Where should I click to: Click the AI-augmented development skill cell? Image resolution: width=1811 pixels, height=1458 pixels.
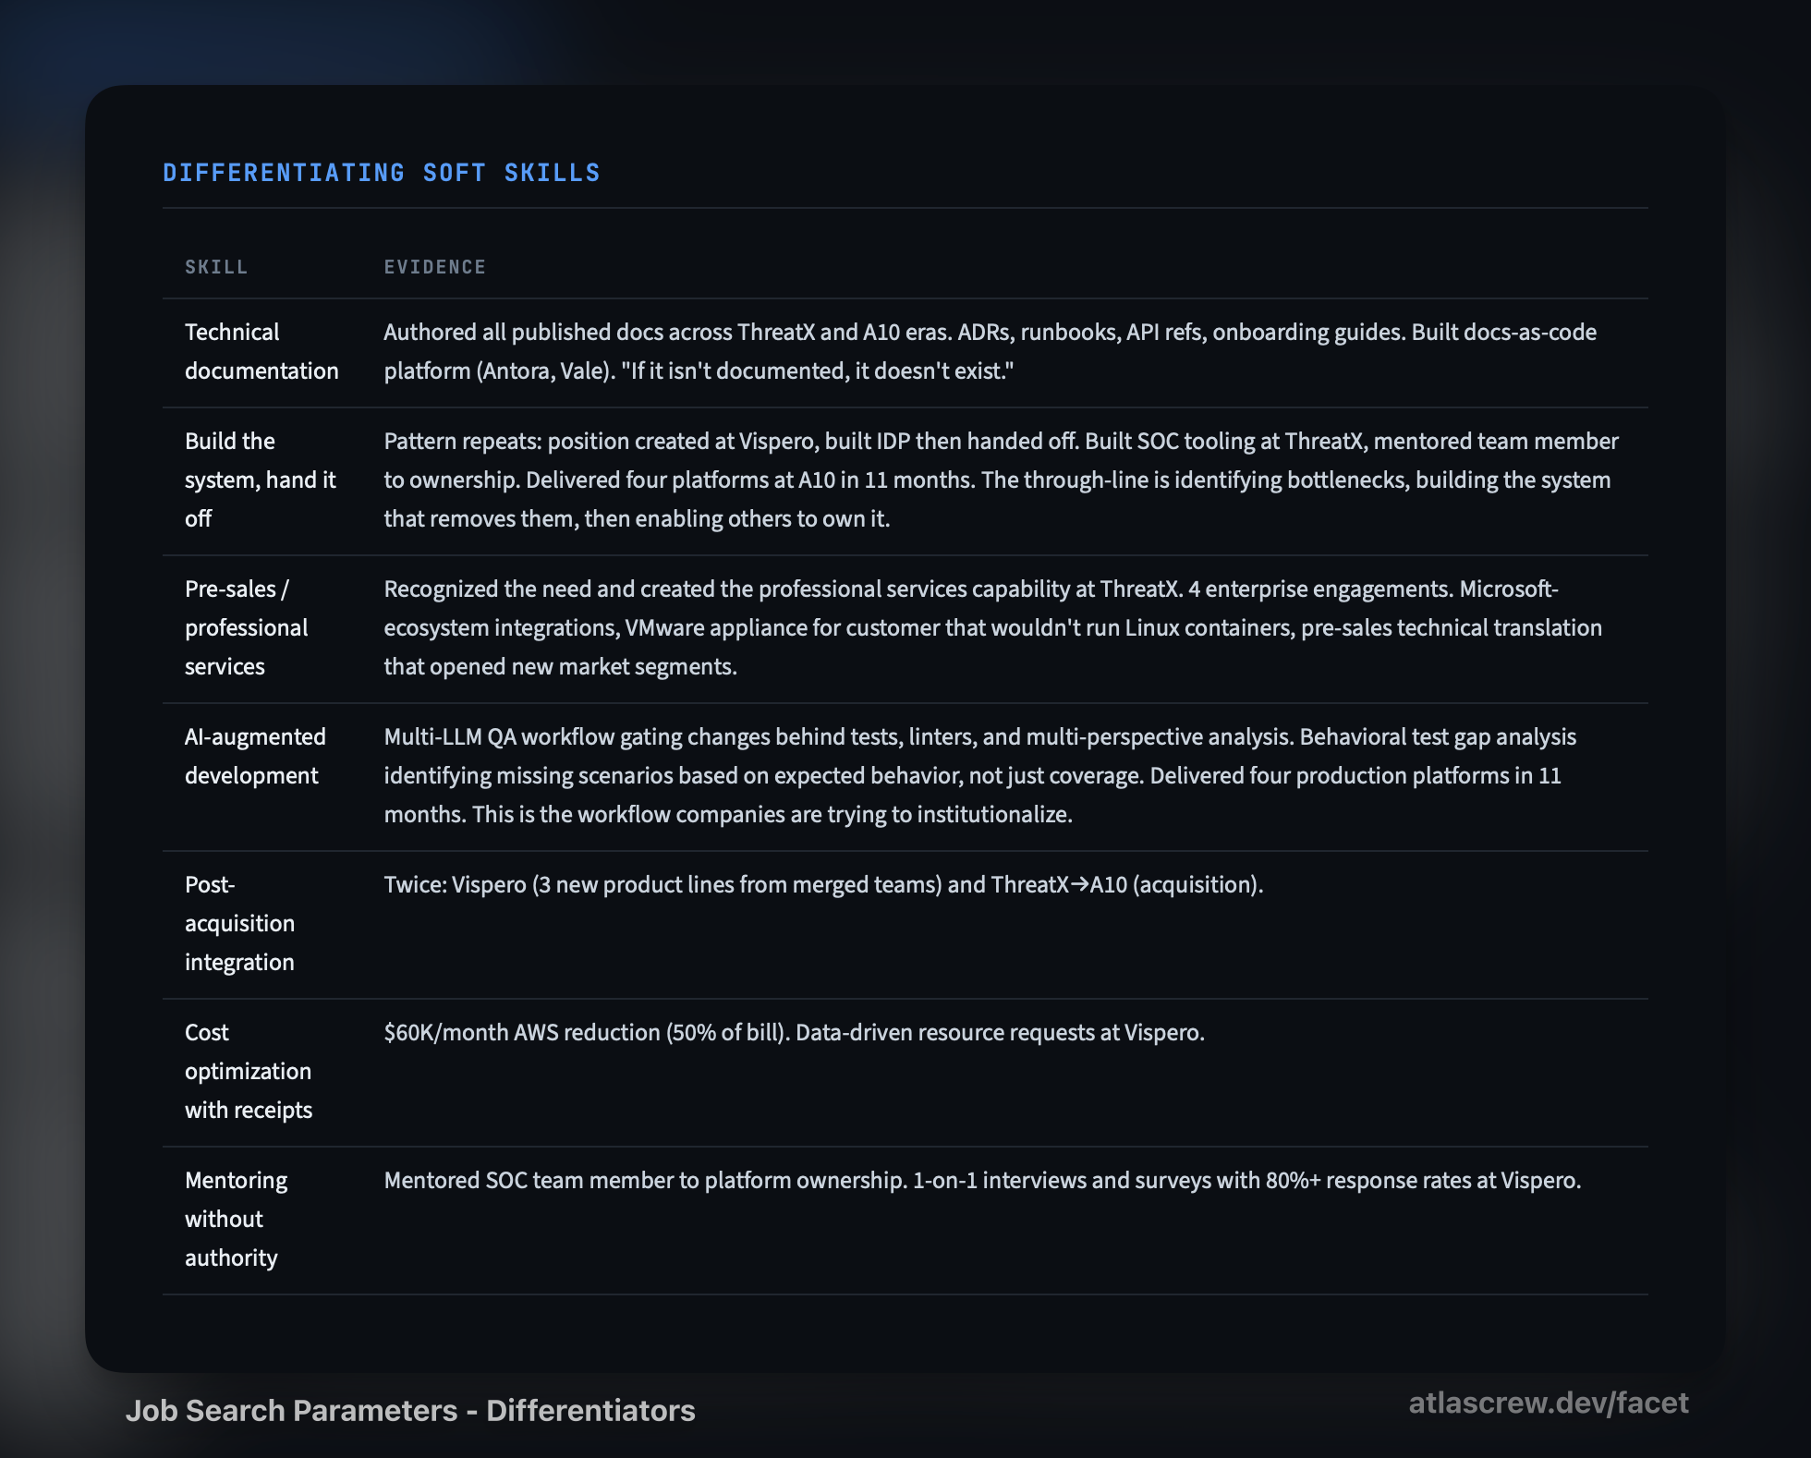(255, 756)
